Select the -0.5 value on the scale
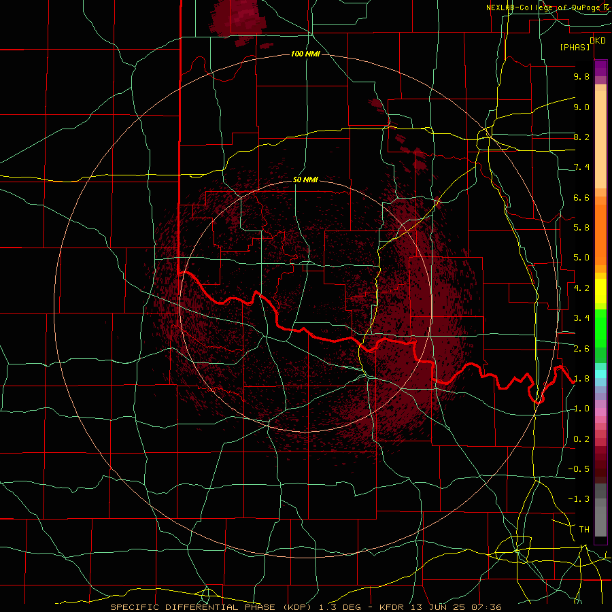The image size is (612, 612). (x=579, y=469)
